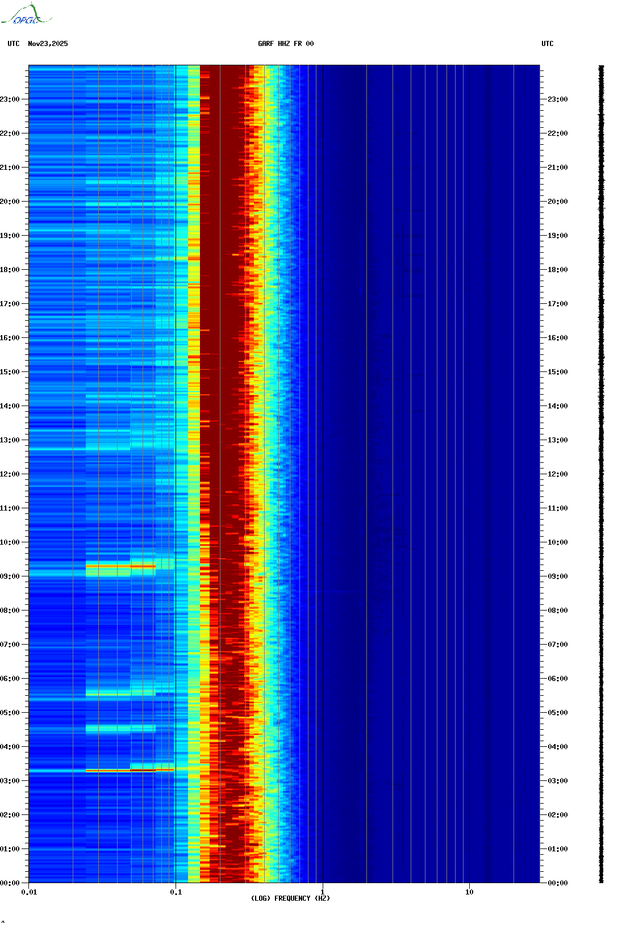The image size is (626, 928).
Task: Click the UTC label at top right
Action: pos(547,44)
